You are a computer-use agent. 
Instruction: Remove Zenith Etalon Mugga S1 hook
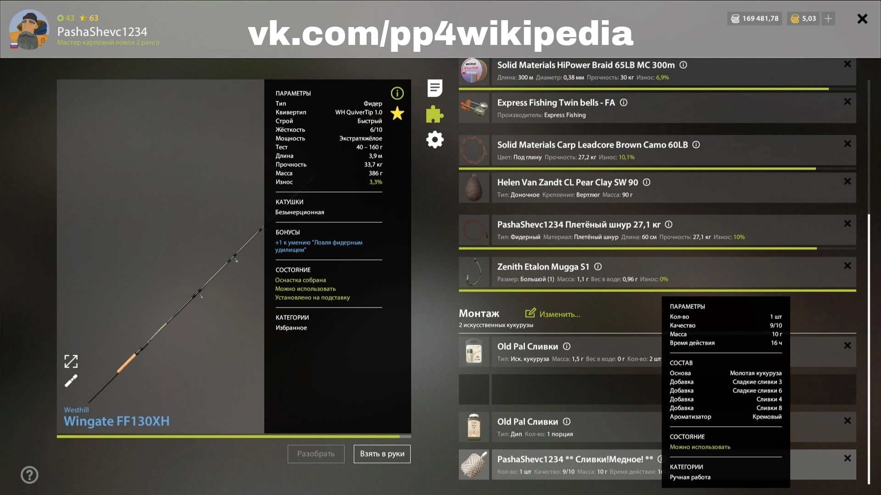point(847,266)
